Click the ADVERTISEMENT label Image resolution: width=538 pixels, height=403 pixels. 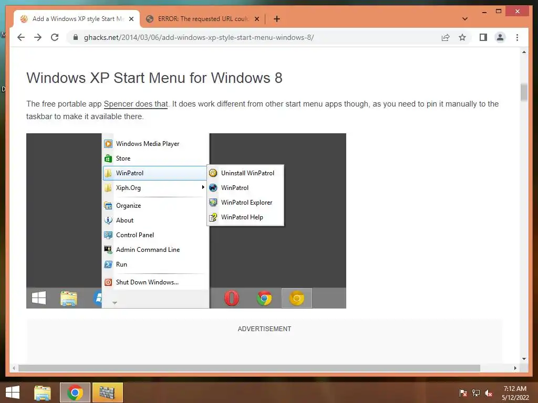[x=264, y=328]
